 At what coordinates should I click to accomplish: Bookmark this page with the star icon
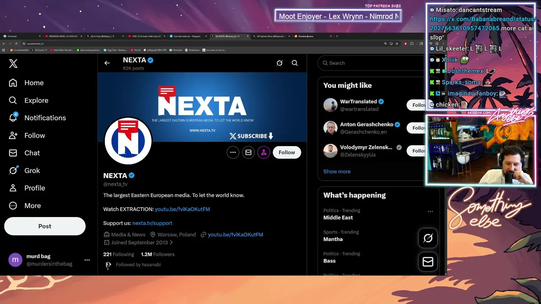click(x=397, y=43)
